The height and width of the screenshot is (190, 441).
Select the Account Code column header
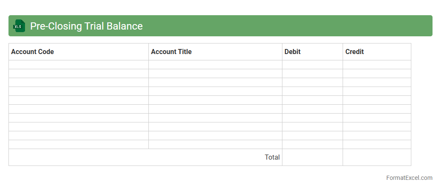[78, 52]
